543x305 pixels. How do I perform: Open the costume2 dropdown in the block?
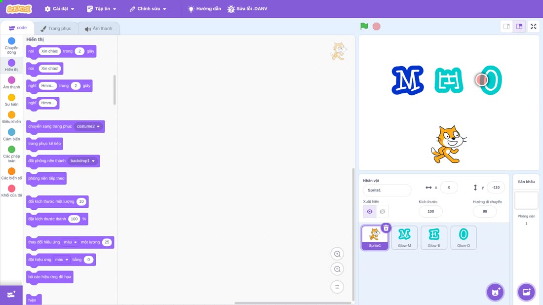click(x=88, y=126)
